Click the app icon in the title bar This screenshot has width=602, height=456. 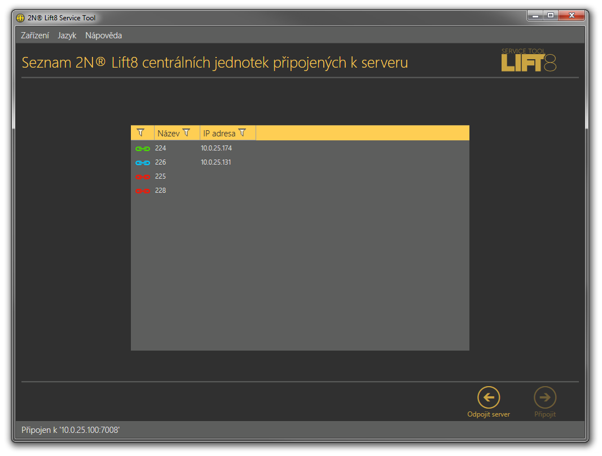(20, 18)
